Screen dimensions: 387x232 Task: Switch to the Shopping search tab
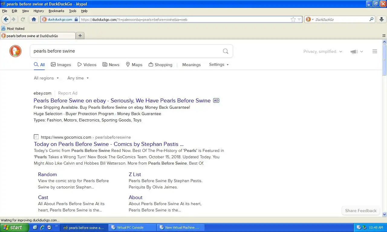point(160,65)
